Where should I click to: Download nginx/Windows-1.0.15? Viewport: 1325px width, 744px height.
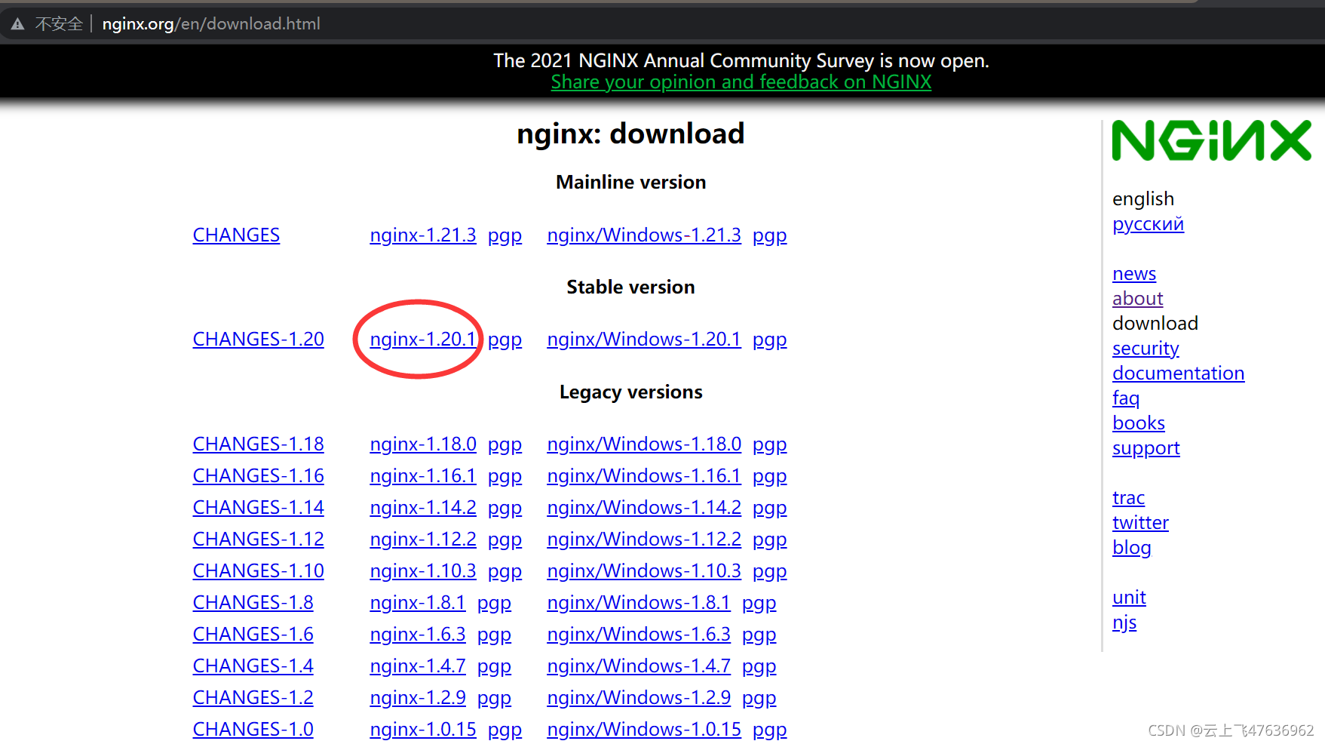[644, 730]
